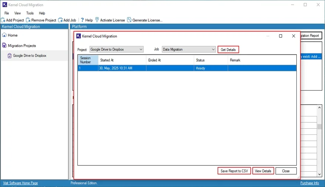The height and width of the screenshot is (187, 325).
Task: Click the Google Drive to Dropbox project icon
Action: (x=9, y=56)
